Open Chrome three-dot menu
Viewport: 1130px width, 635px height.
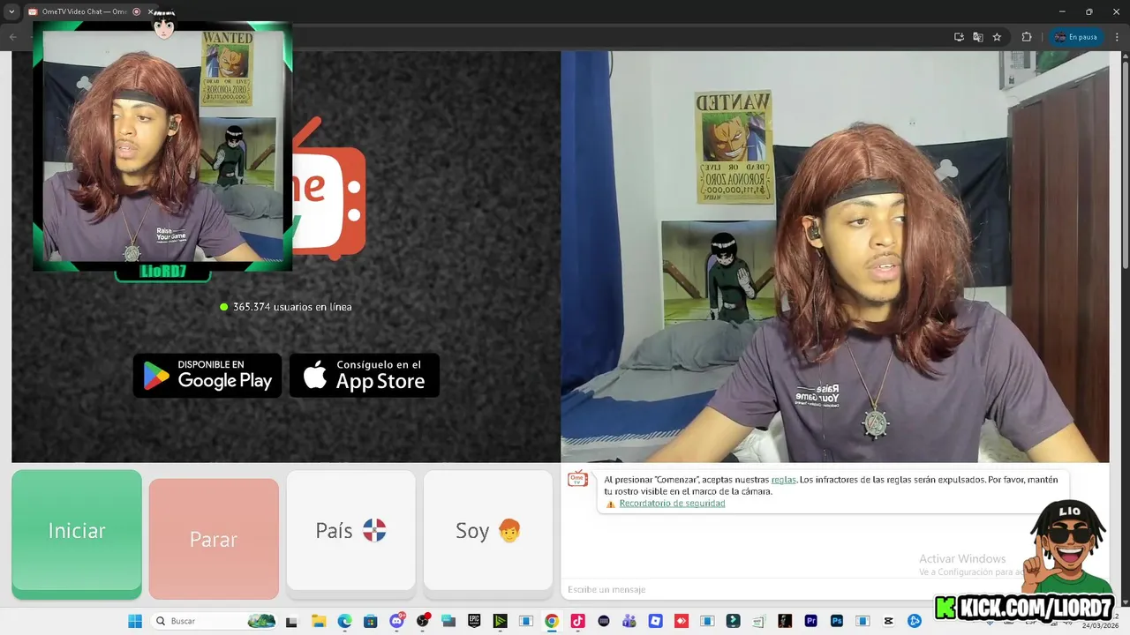pyautogui.click(x=1118, y=37)
